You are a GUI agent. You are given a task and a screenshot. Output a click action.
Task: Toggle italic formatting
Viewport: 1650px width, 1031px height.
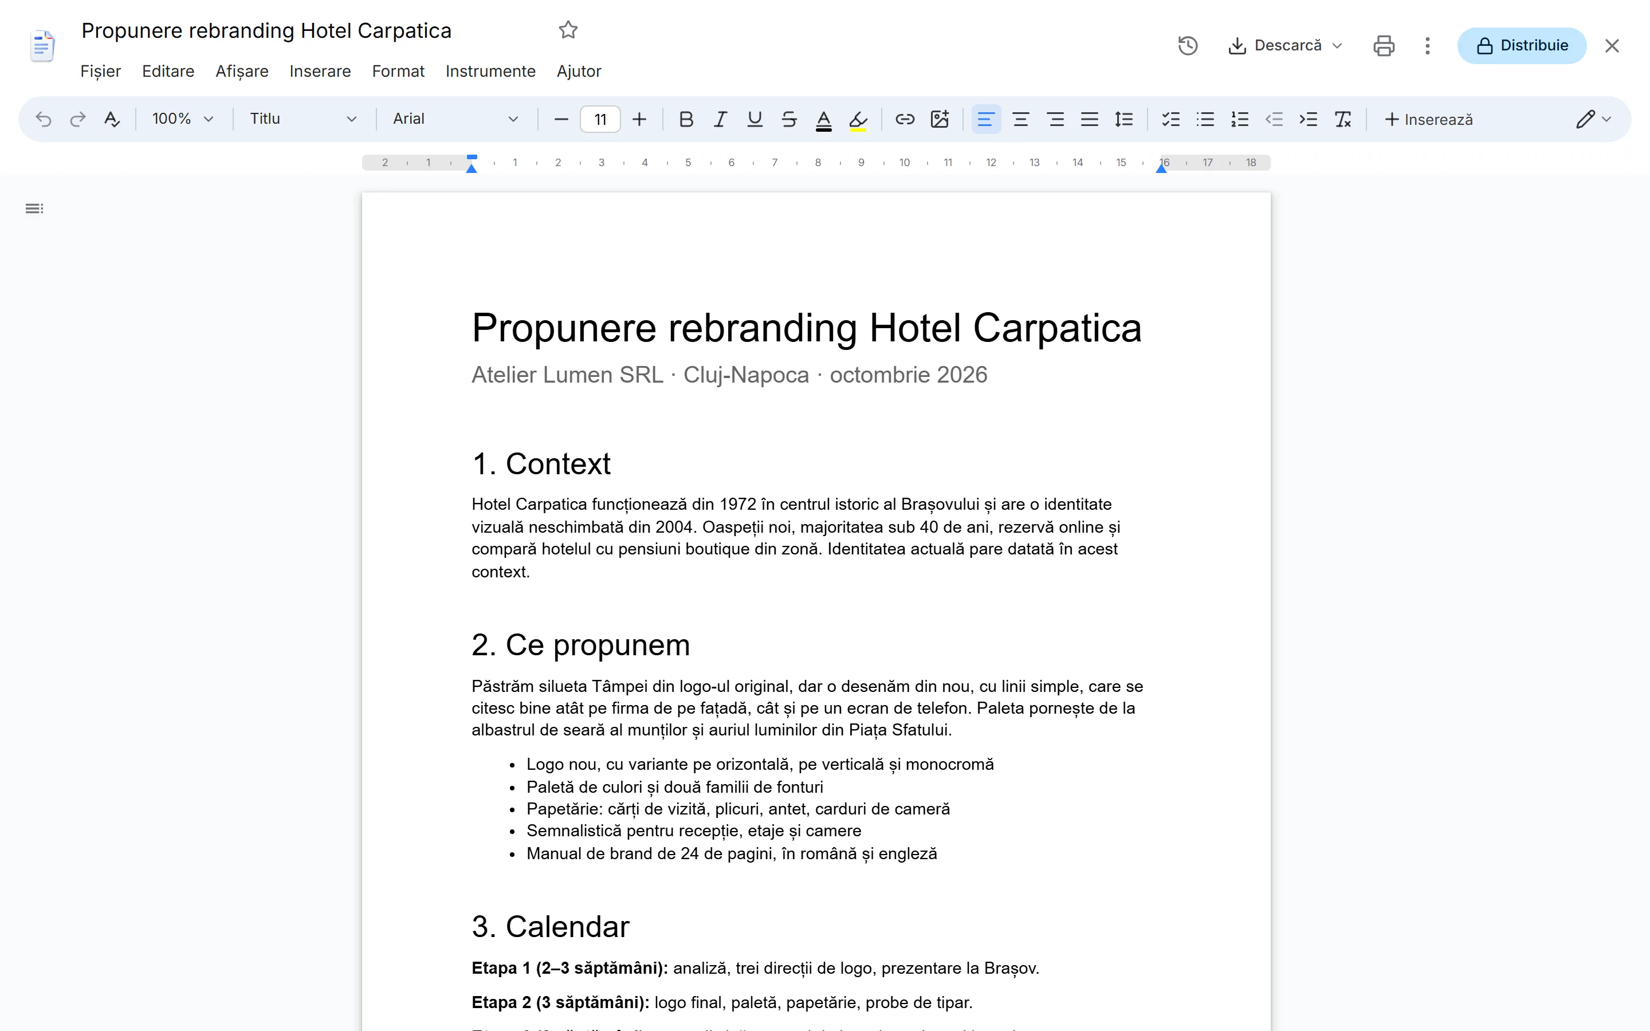[720, 119]
